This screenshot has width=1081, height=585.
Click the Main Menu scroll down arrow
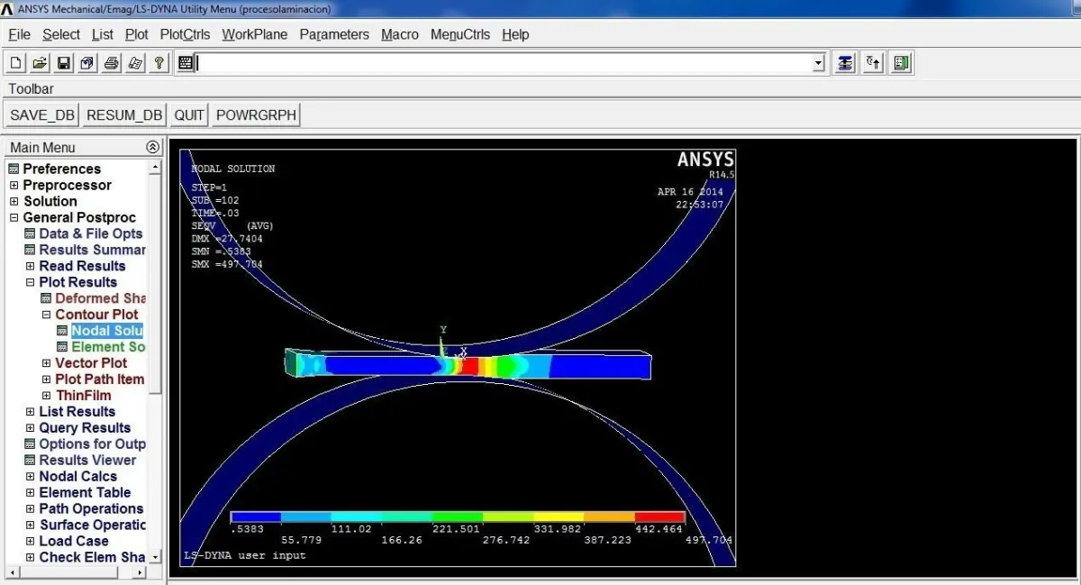point(155,558)
